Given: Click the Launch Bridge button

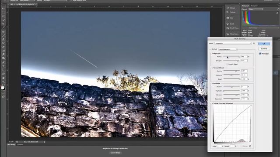Looking at the screenshot, I should click(115, 153).
